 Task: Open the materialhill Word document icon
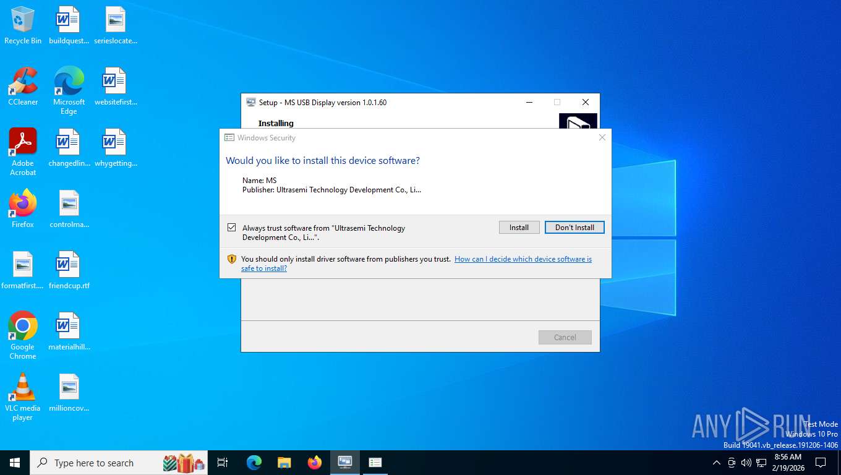[69, 332]
